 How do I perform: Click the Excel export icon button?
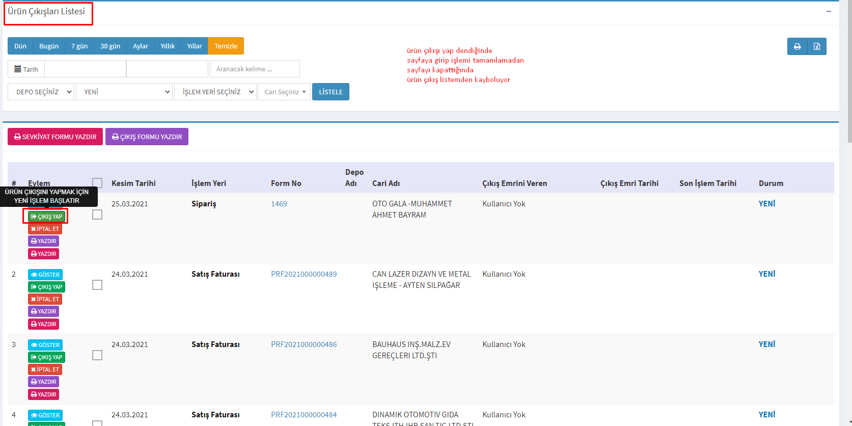pyautogui.click(x=816, y=46)
